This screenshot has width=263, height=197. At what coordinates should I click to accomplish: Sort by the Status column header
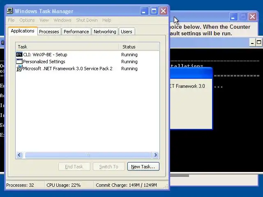[x=138, y=47]
